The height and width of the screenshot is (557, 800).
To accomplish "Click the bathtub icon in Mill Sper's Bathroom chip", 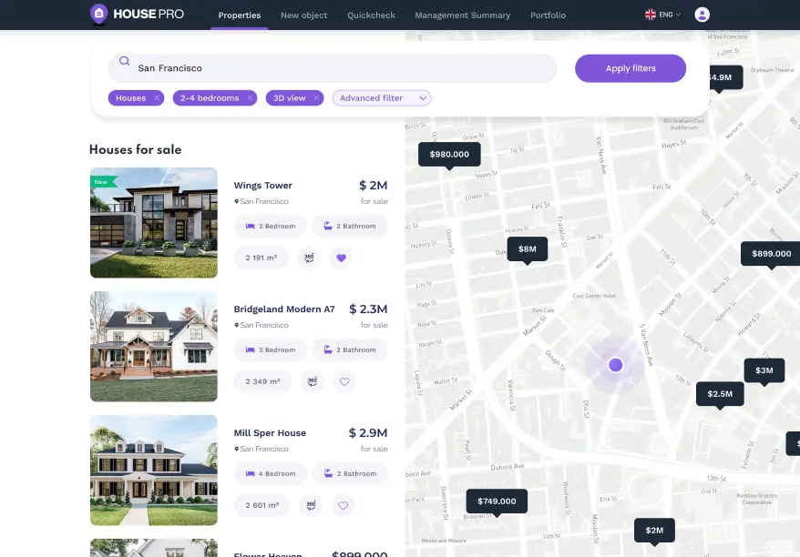I will click(328, 473).
